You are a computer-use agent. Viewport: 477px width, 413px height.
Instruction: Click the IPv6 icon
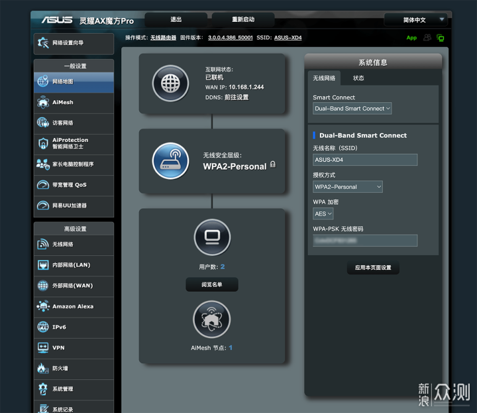(43, 327)
